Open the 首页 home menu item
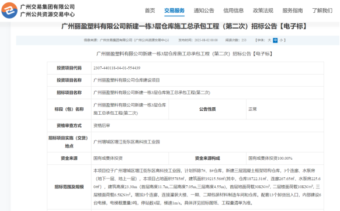Image resolution: width=340 pixels, height=211 pixels. pos(150,10)
